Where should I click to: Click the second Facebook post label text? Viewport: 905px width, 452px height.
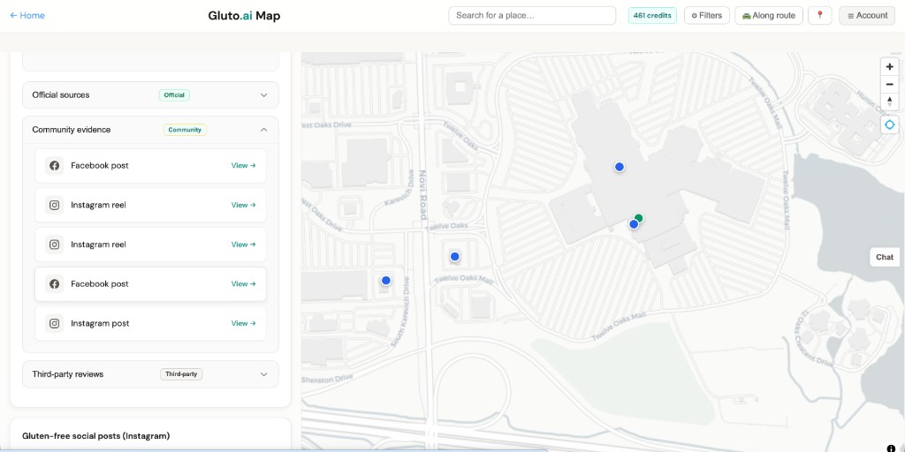(100, 283)
